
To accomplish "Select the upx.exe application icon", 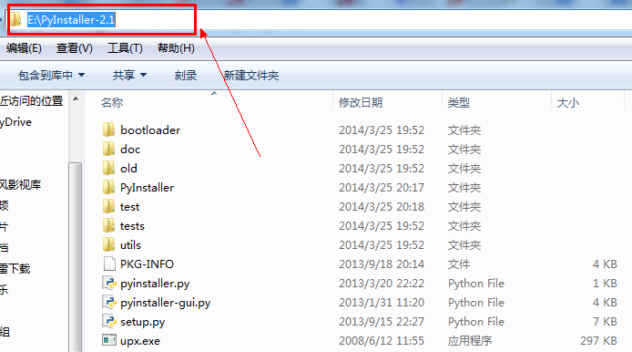I will 109,340.
